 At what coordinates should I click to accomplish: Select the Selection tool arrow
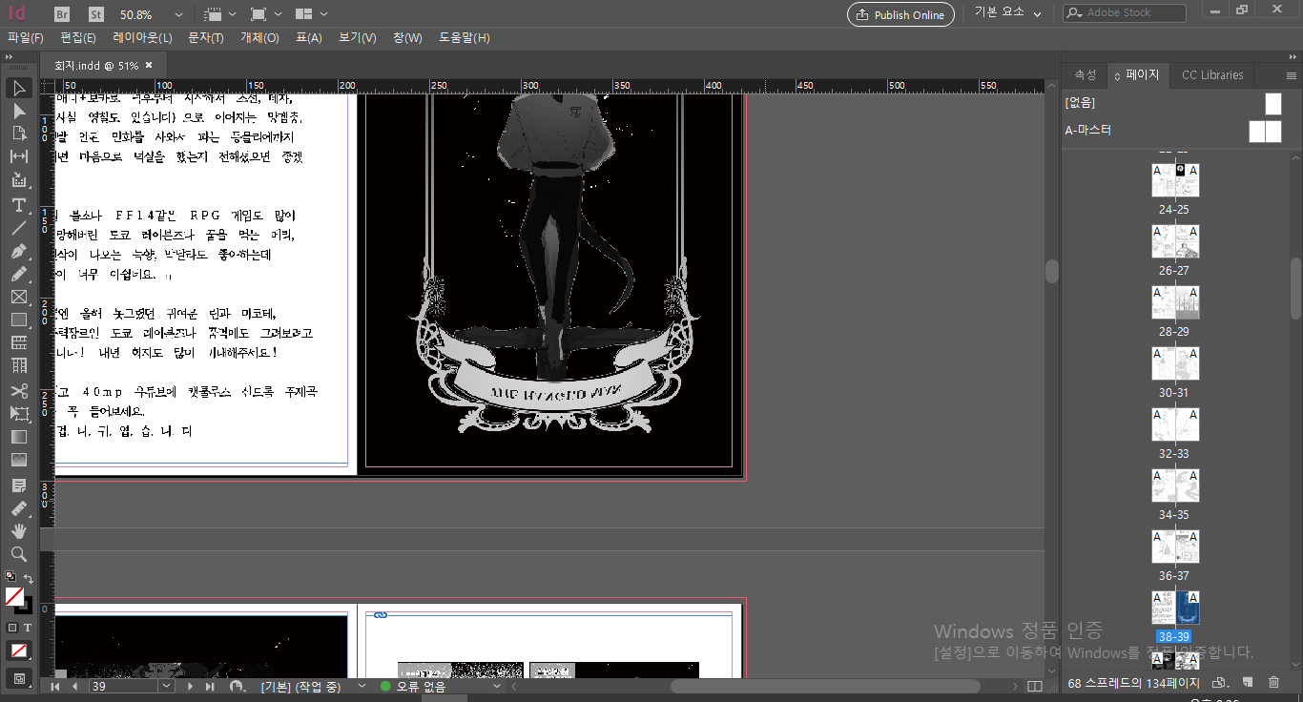(x=19, y=88)
